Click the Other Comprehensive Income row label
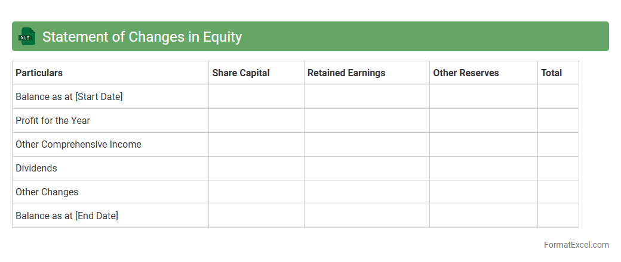The width and height of the screenshot is (621, 262). tap(78, 145)
